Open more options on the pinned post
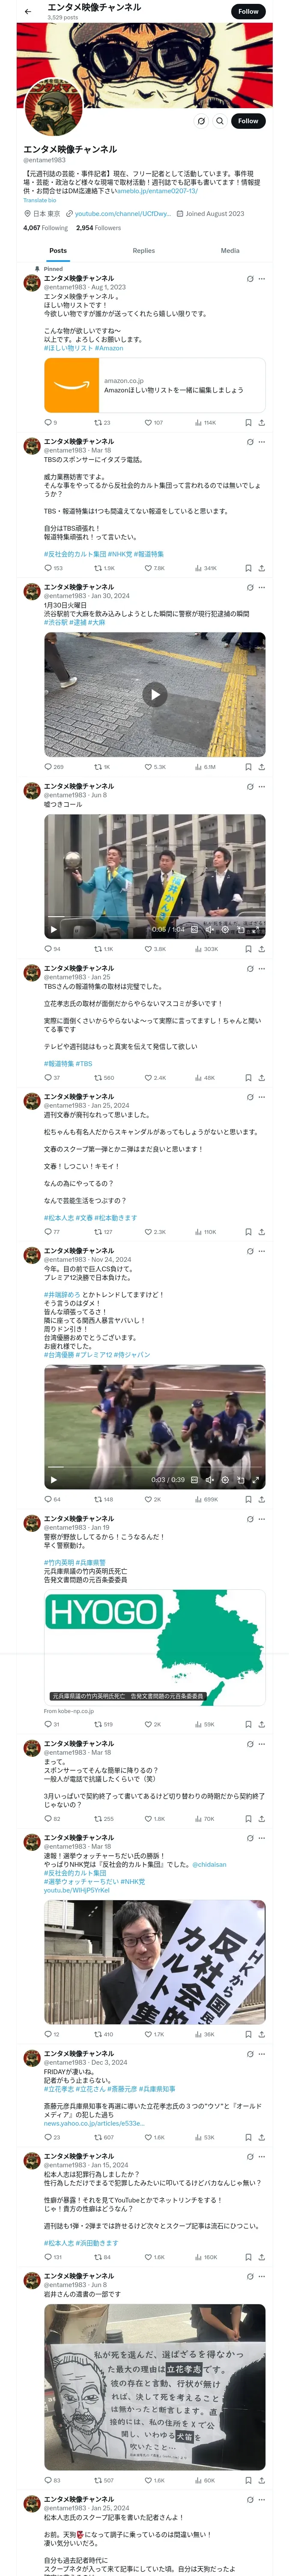The height and width of the screenshot is (2576, 289). 262,278
